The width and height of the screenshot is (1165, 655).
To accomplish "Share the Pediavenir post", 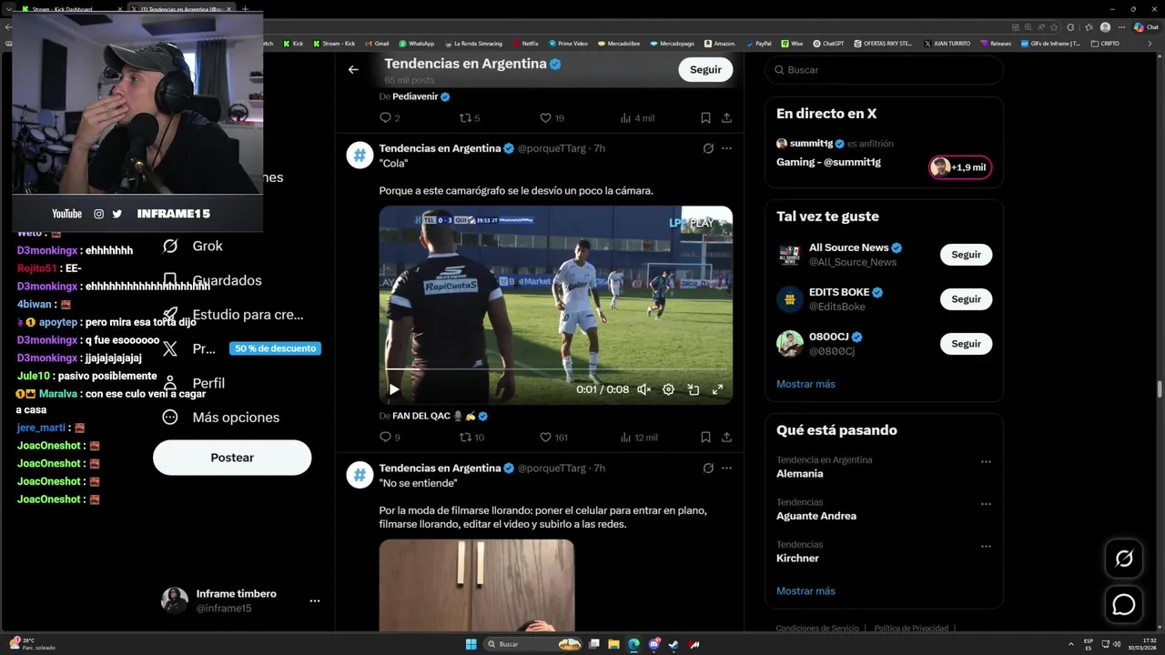I will click(726, 117).
